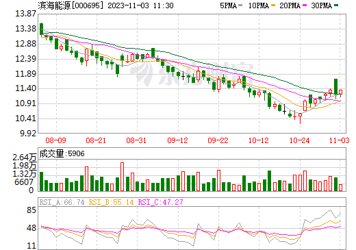Click the 6607 volume axis label
This screenshot has height=250, width=356.
24,182
